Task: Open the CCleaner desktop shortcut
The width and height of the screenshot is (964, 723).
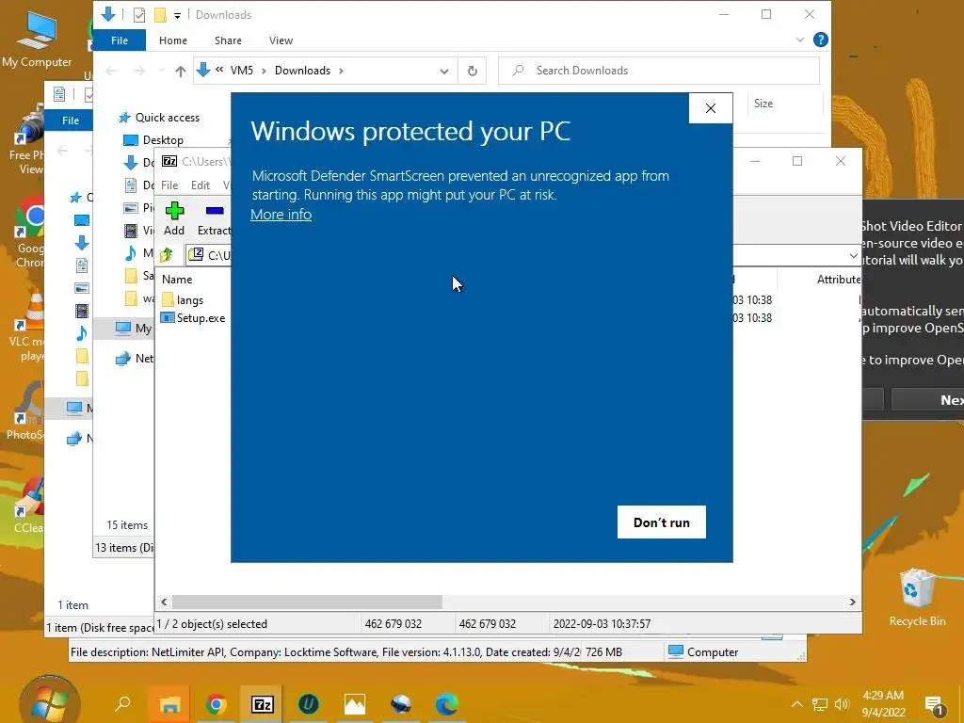Action: coord(29,506)
